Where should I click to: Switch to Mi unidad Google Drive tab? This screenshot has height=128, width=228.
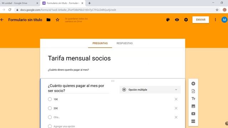15,3
